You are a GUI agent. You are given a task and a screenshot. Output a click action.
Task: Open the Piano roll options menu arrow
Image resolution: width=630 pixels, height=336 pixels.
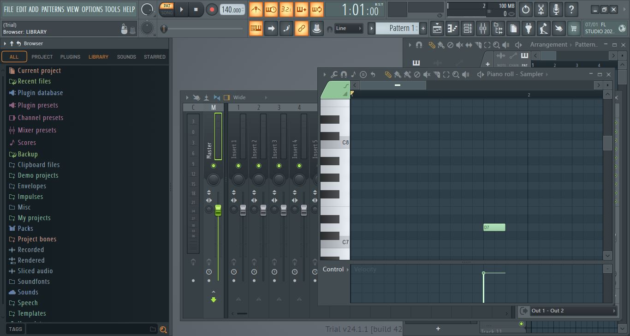pos(325,74)
